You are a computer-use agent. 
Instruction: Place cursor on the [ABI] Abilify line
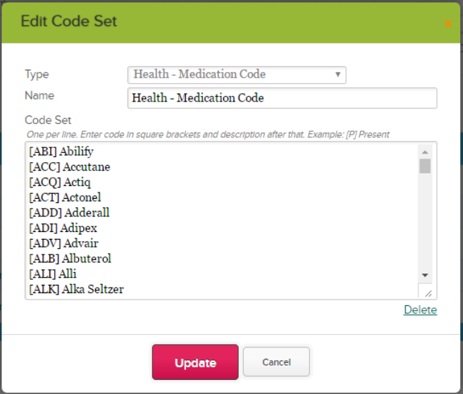click(61, 152)
